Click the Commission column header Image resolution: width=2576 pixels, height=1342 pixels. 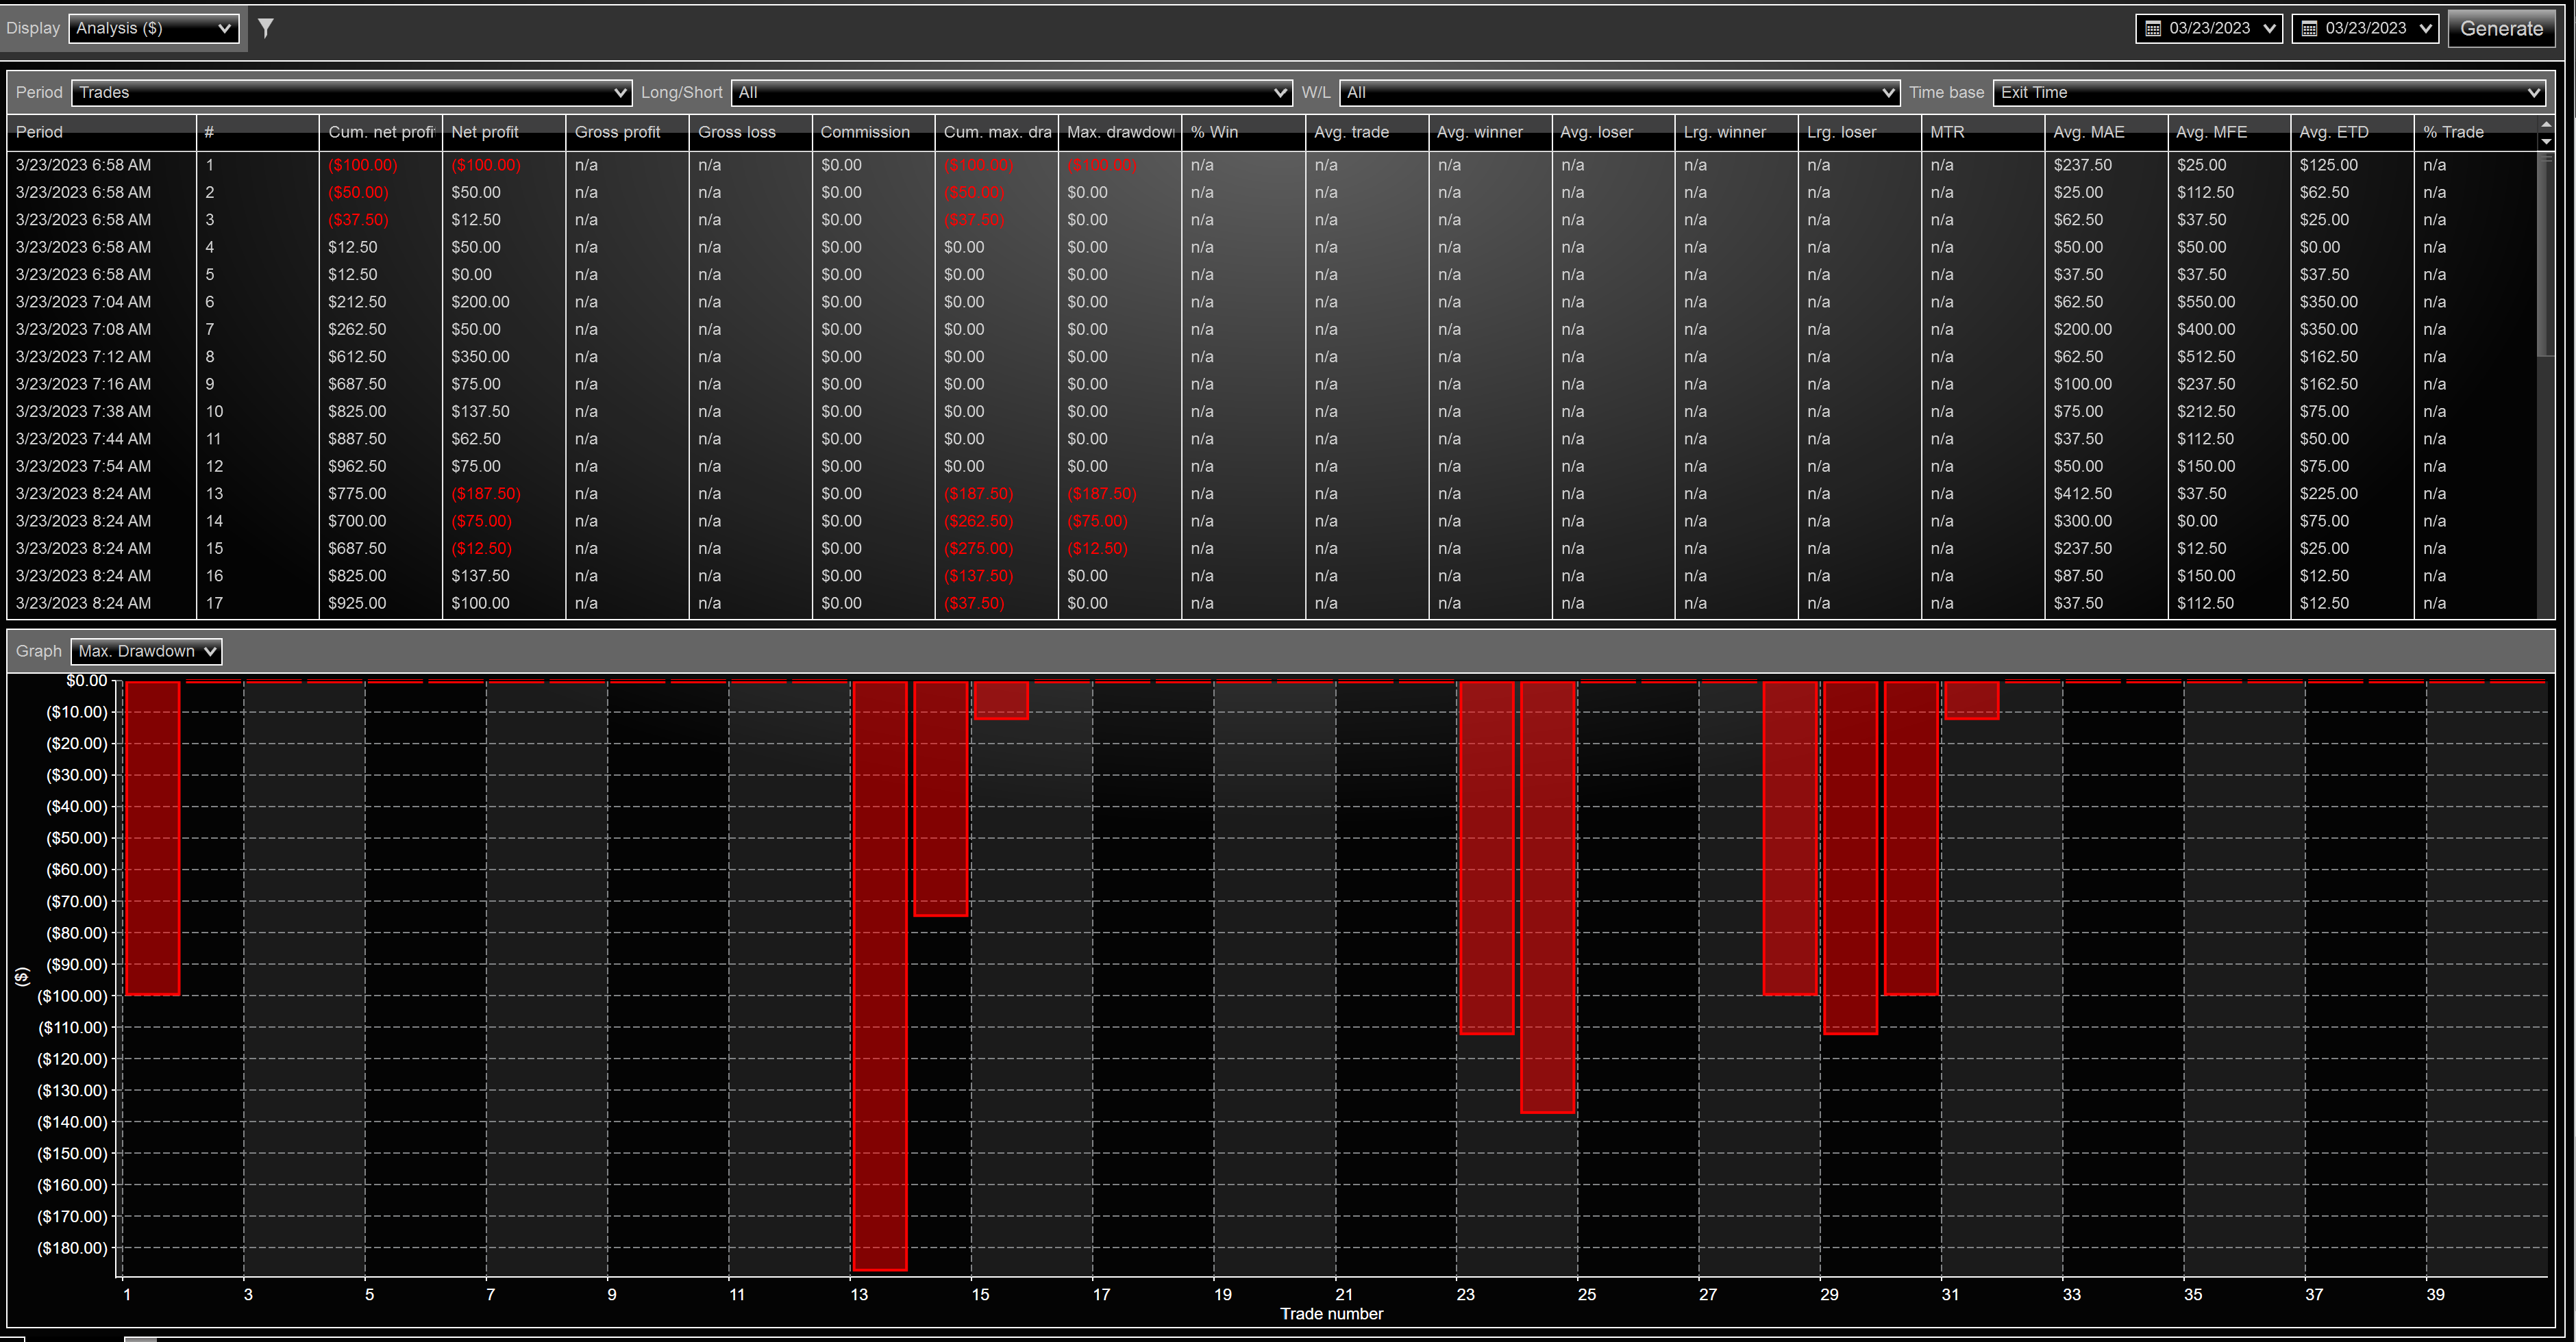coord(873,132)
